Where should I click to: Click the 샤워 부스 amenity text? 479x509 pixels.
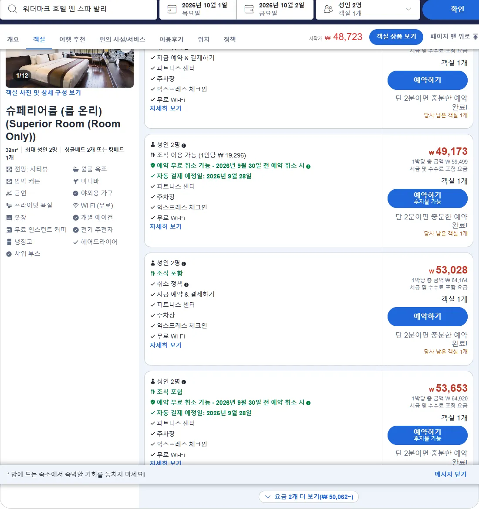click(x=27, y=254)
